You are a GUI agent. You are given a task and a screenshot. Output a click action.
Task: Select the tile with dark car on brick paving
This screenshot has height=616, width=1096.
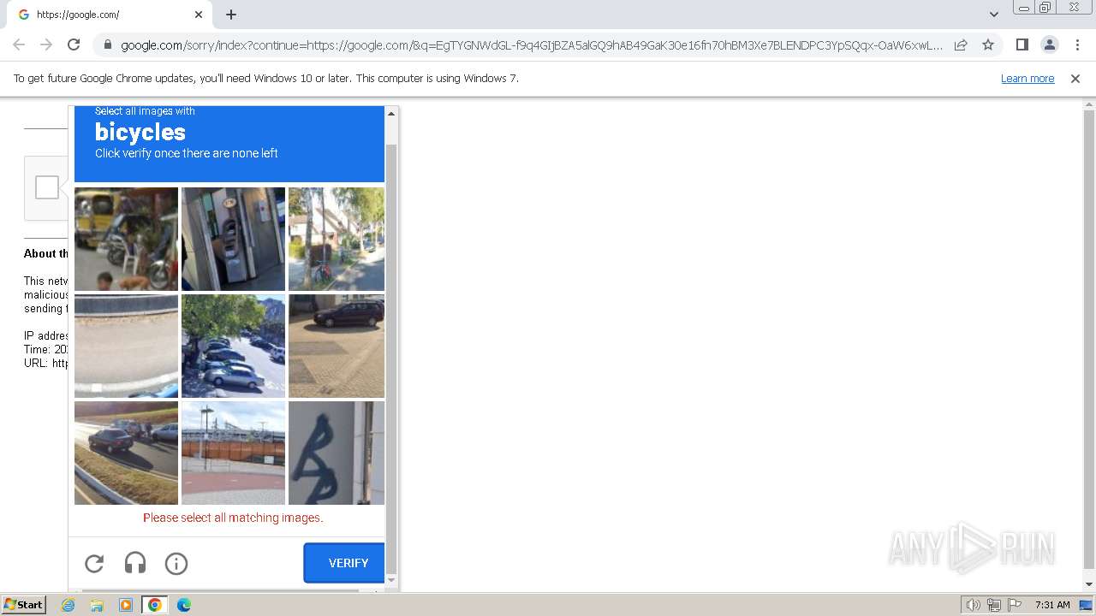point(337,346)
